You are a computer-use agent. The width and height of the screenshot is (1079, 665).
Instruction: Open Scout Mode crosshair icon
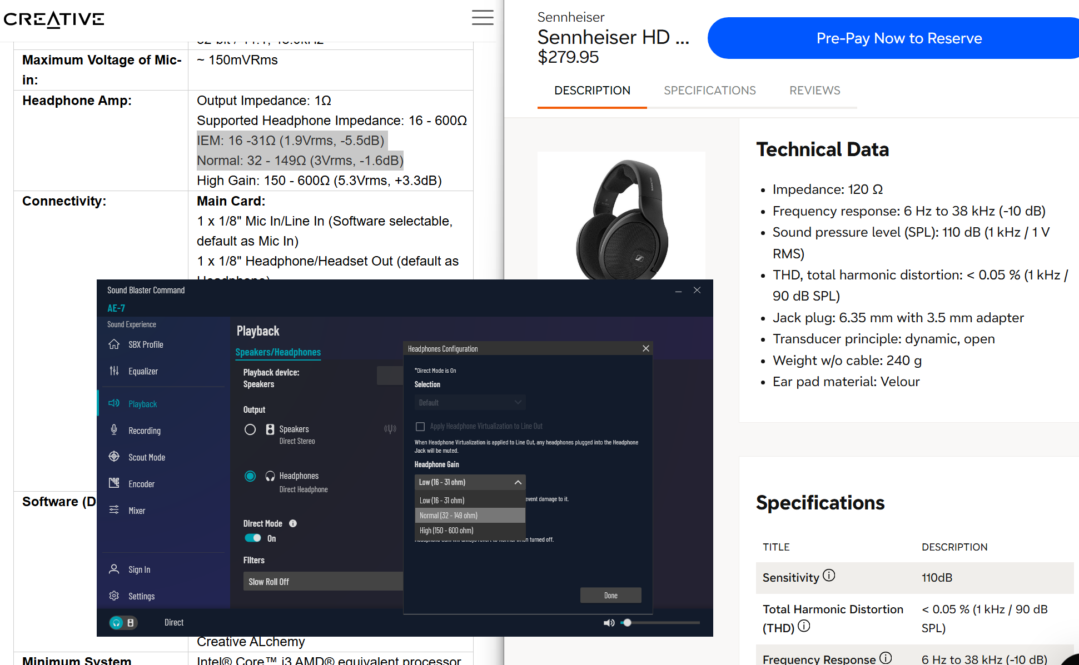114,457
